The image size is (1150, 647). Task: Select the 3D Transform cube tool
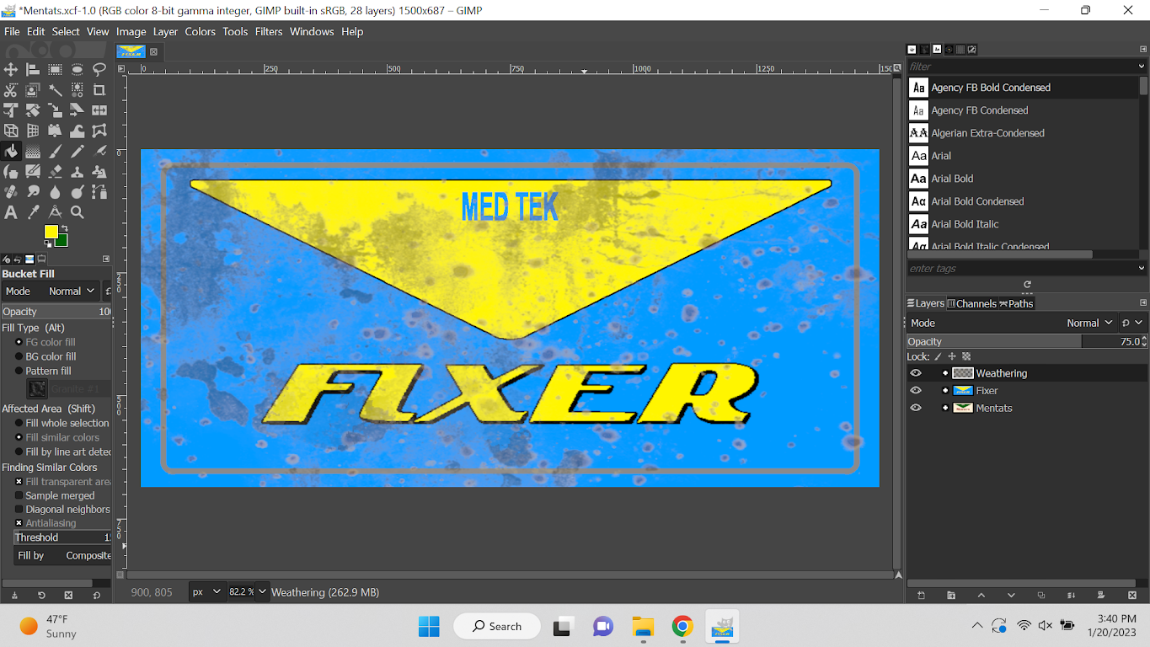click(x=11, y=131)
